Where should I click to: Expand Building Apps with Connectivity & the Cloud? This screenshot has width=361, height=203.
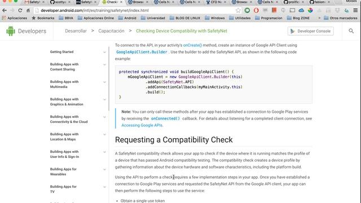point(104,117)
